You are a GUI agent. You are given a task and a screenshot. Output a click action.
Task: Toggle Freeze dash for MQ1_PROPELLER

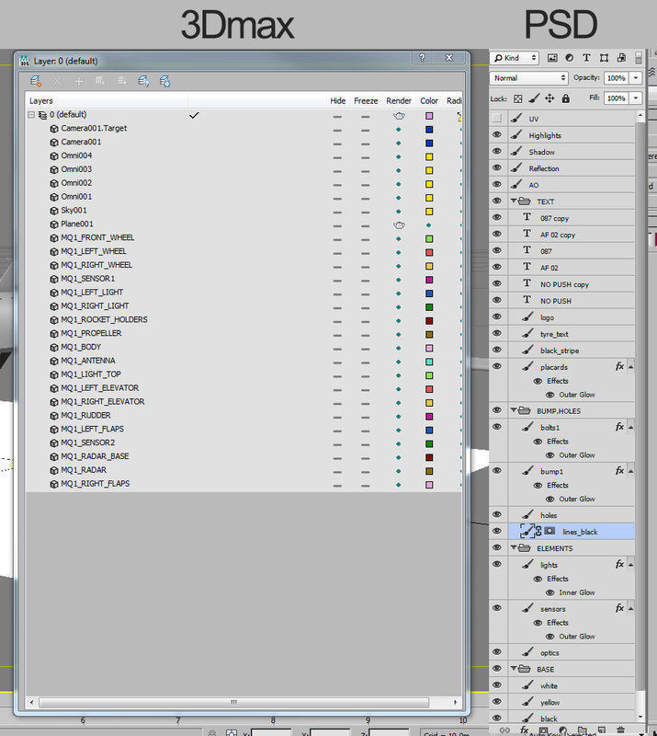366,335
